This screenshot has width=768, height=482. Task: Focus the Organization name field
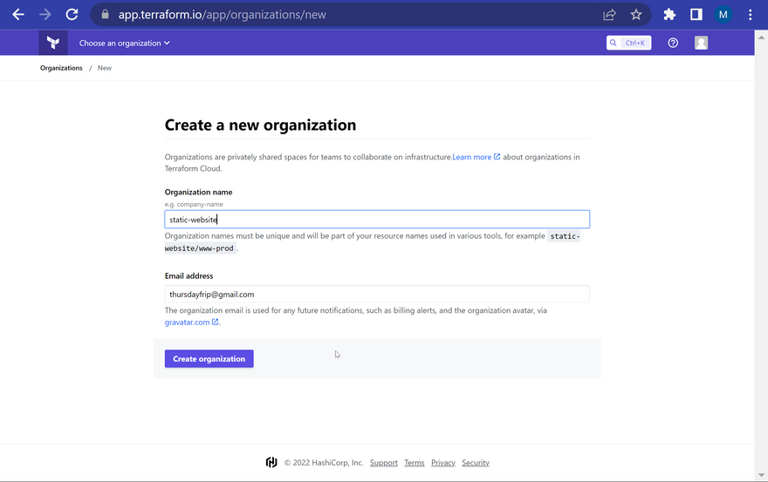tap(377, 220)
